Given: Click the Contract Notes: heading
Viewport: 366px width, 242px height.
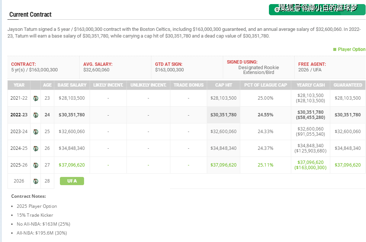Looking at the screenshot, I should [29, 196].
